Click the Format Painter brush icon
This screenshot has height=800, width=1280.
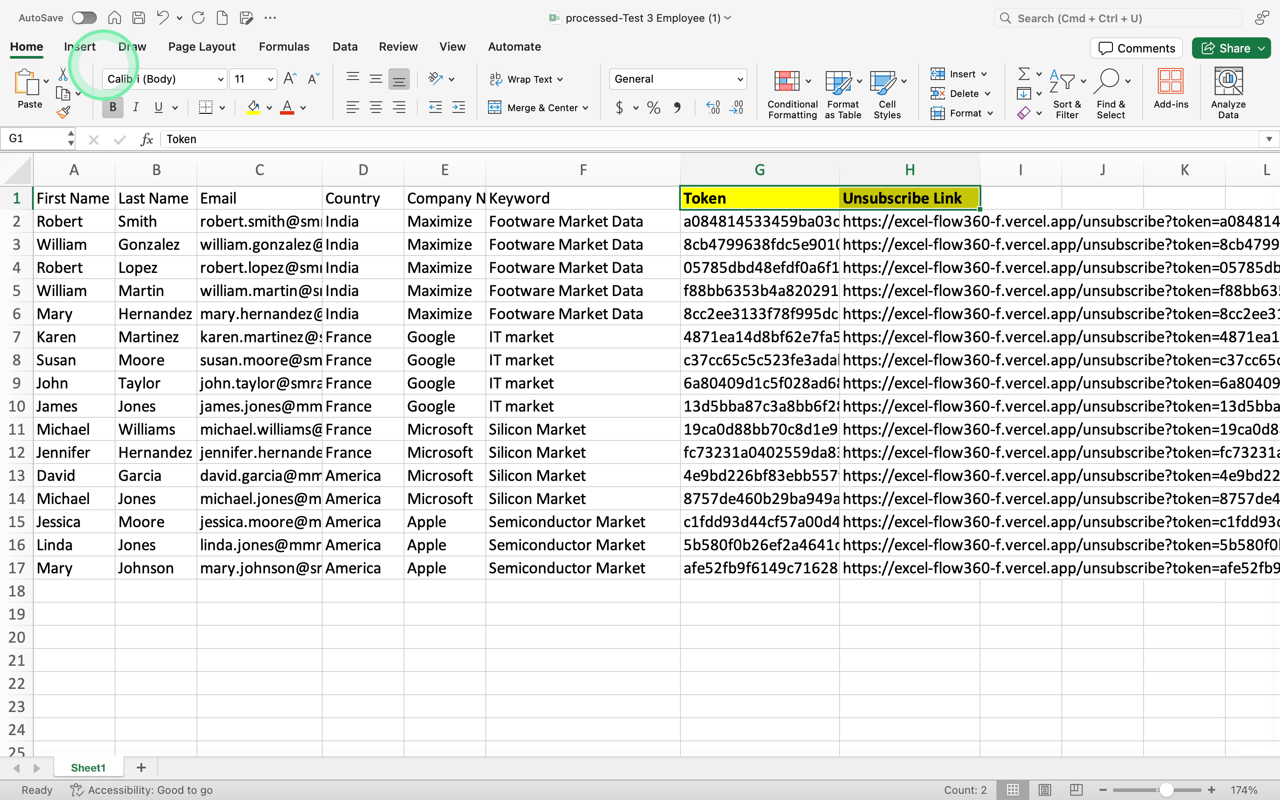point(64,112)
